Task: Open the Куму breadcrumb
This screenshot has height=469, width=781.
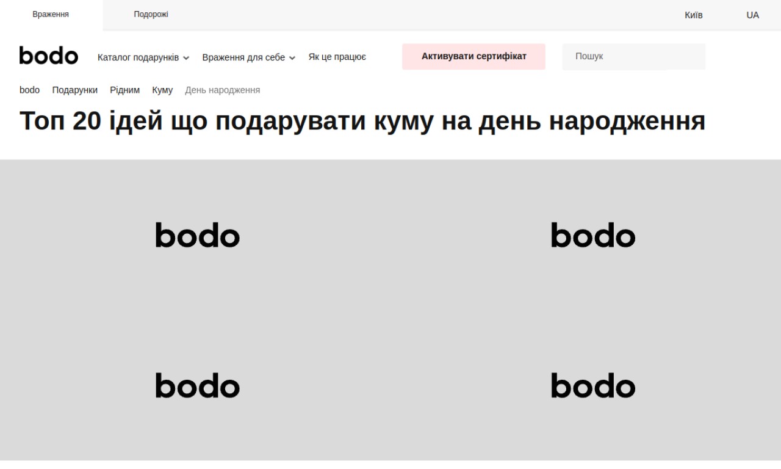Action: [162, 90]
